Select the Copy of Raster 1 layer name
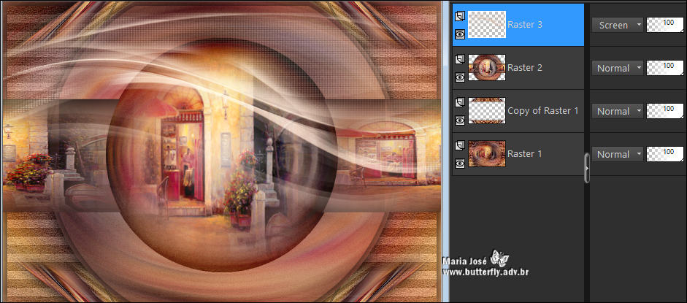The width and height of the screenshot is (687, 303). click(543, 111)
